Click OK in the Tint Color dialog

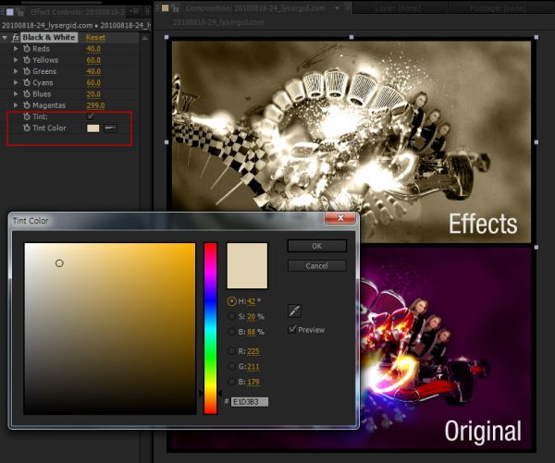(316, 246)
